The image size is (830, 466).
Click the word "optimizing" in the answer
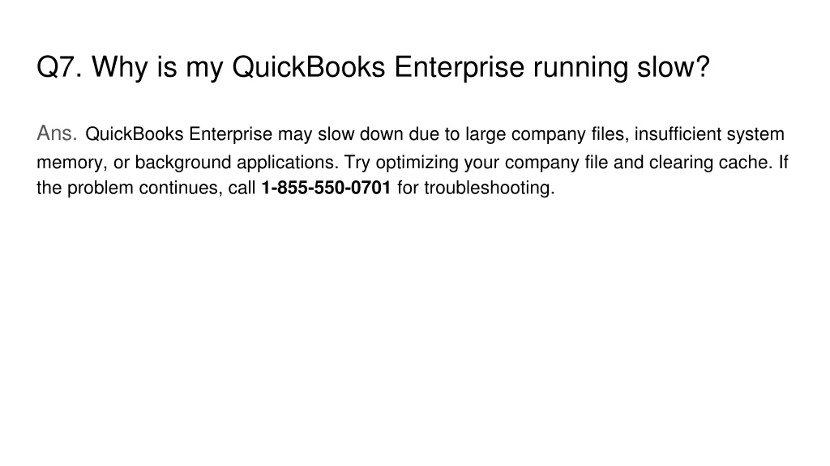(x=417, y=162)
